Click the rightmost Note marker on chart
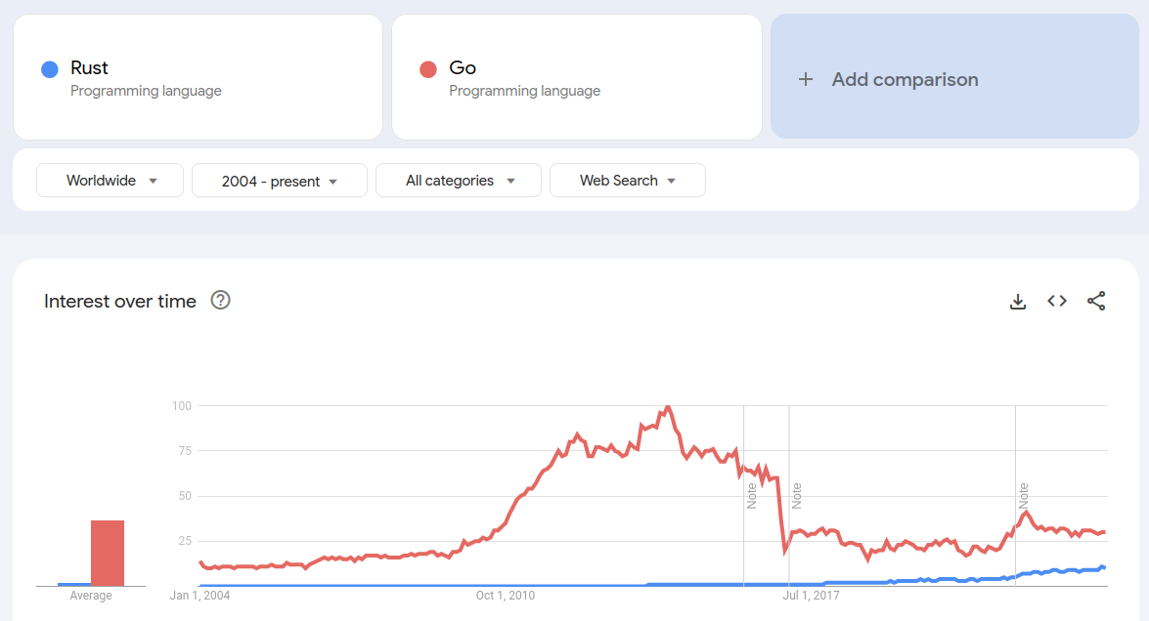This screenshot has width=1149, height=621. (1024, 496)
